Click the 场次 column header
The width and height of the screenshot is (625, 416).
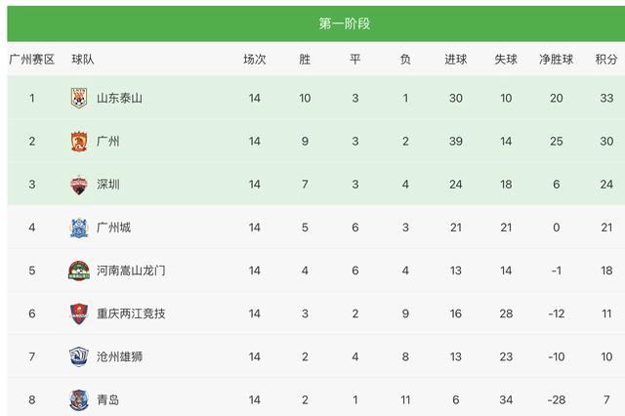coord(254,60)
